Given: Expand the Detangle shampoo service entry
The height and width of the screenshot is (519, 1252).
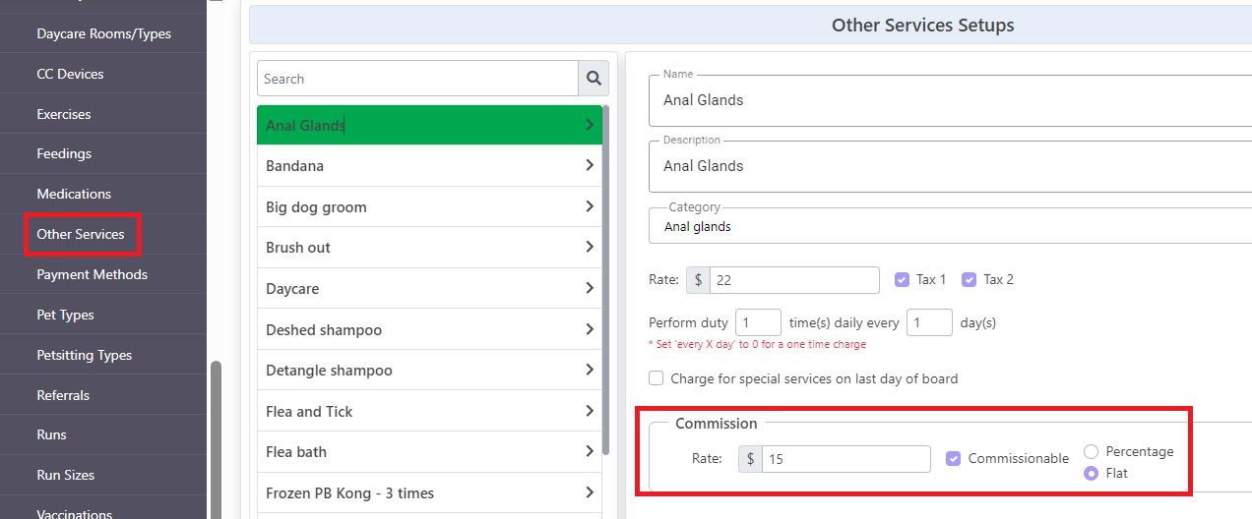Looking at the screenshot, I should pos(429,370).
